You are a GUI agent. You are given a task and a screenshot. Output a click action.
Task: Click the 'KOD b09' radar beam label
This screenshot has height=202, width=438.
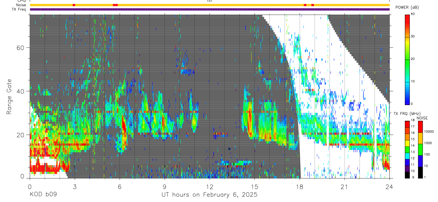pyautogui.click(x=43, y=195)
